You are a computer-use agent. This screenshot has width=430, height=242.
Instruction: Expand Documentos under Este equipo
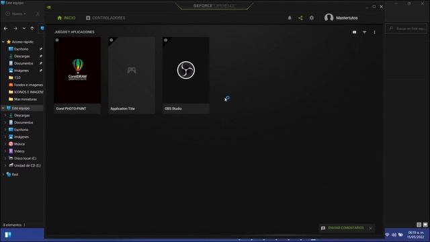(x=5, y=122)
